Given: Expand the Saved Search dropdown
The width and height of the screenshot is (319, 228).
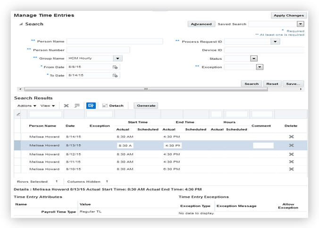Looking at the screenshot, I should click(300, 24).
